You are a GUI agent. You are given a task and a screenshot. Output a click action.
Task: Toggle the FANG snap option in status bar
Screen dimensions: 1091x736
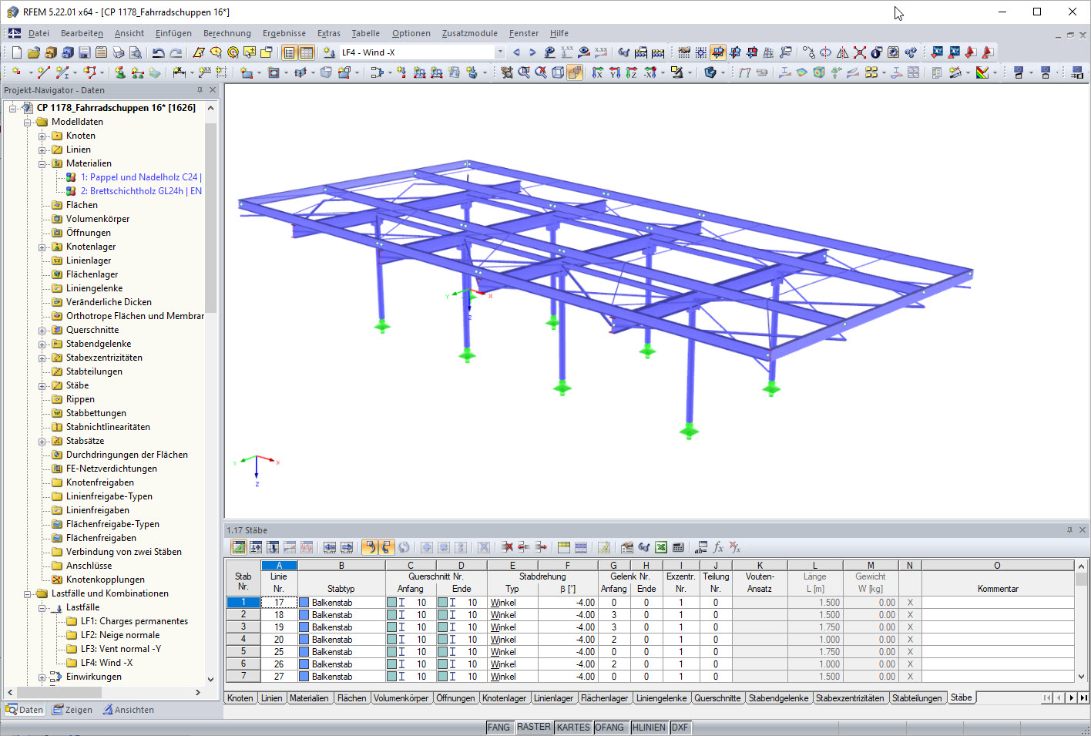coord(499,727)
